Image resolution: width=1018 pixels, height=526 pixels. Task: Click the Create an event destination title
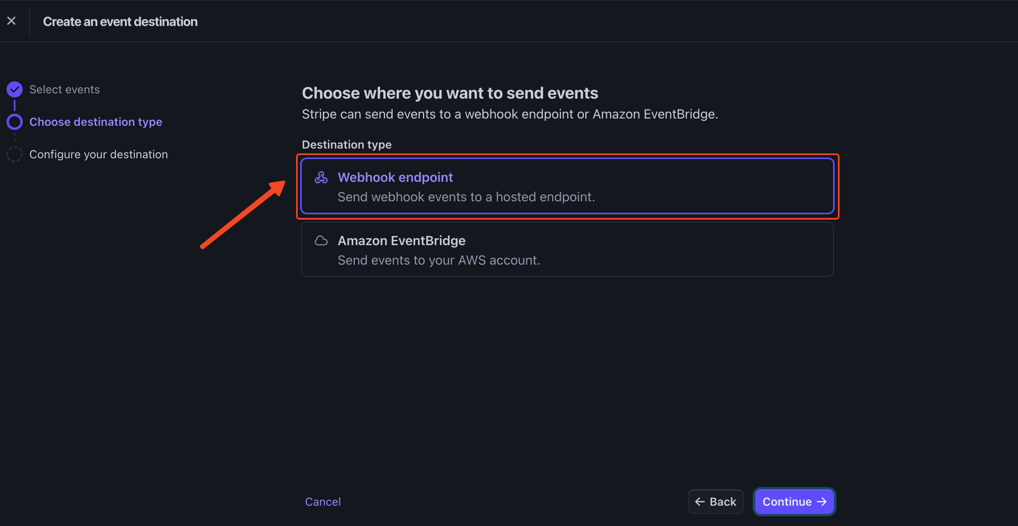tap(120, 21)
